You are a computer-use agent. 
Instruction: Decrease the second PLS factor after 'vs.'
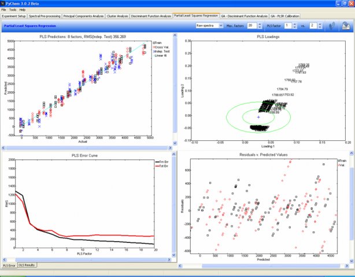320,27
